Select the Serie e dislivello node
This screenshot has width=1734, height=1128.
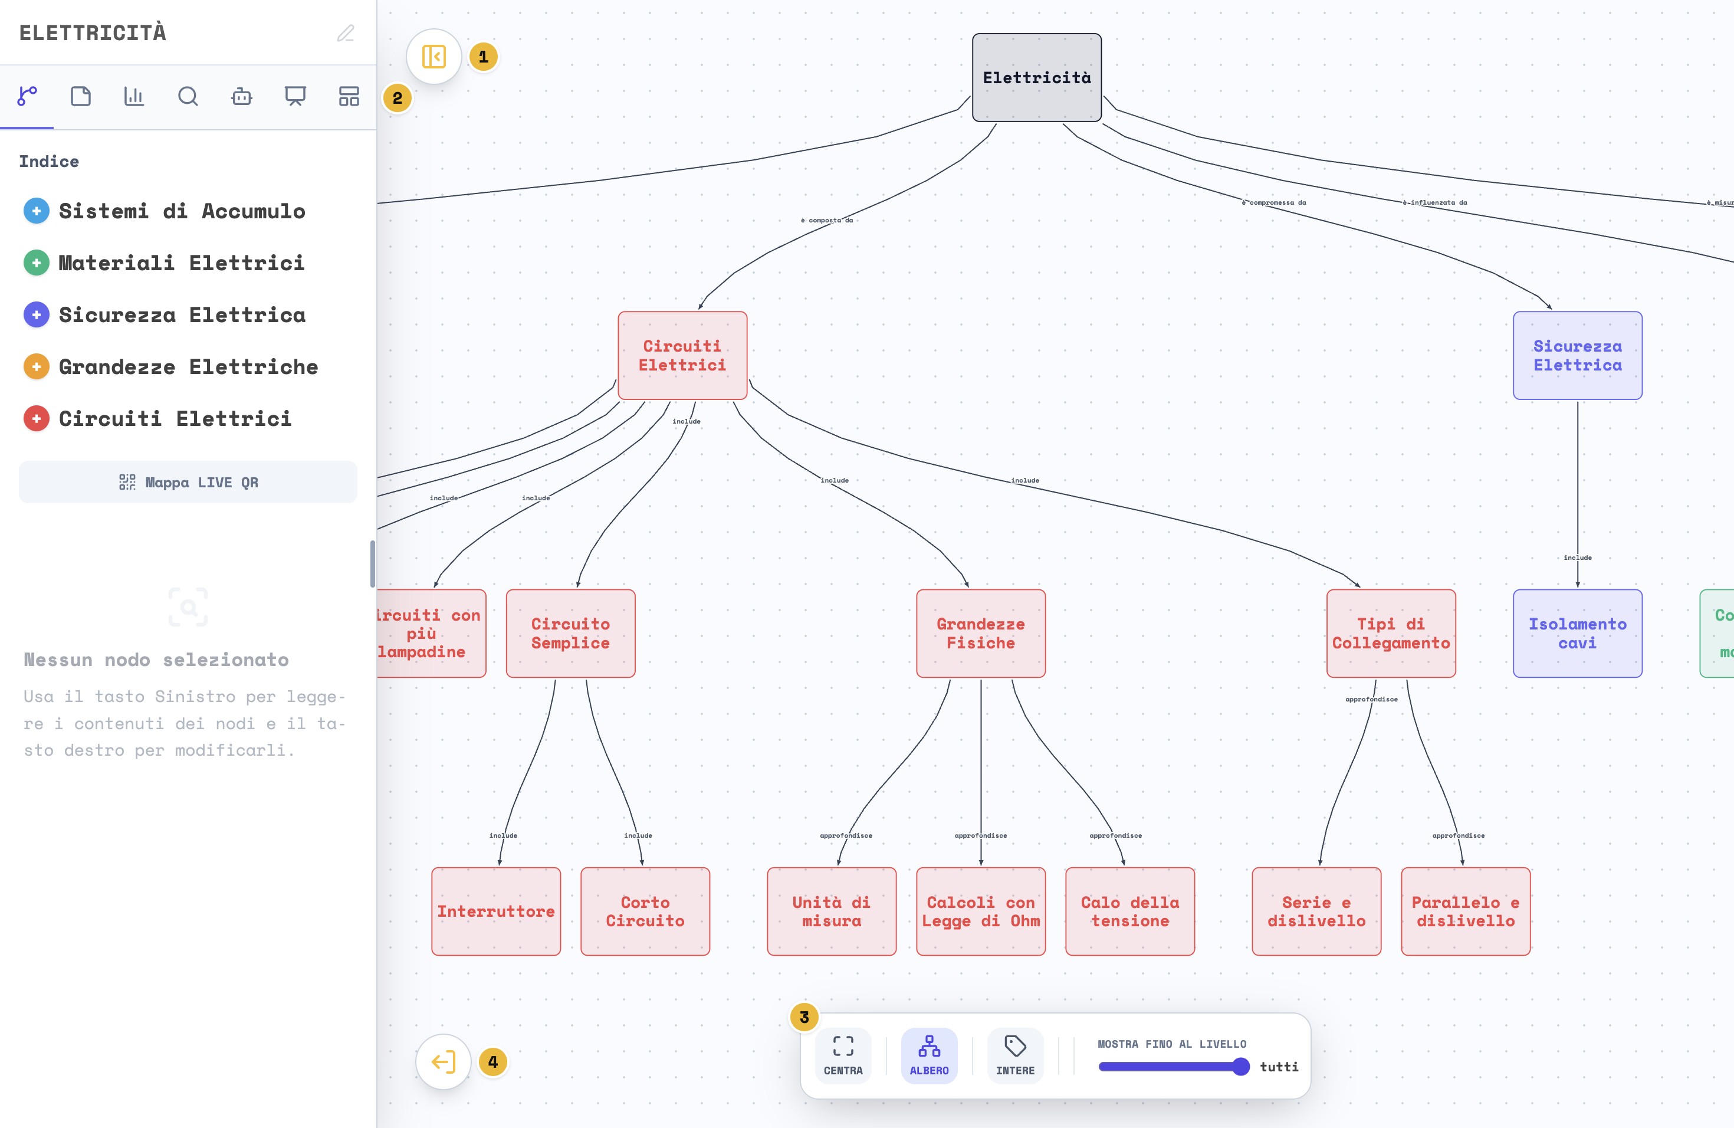tap(1316, 911)
